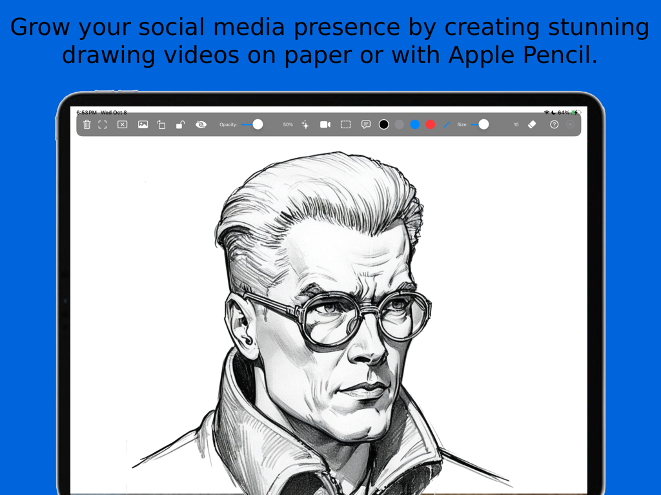Image resolution: width=661 pixels, height=495 pixels.
Task: Open the brush size value 15 selector
Action: point(516,124)
